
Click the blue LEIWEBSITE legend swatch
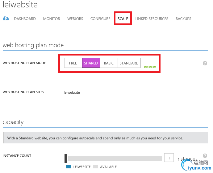click(69, 167)
